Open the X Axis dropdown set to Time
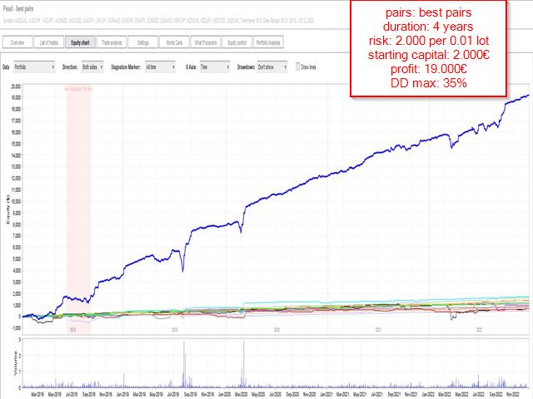The height and width of the screenshot is (399, 533). (x=215, y=67)
